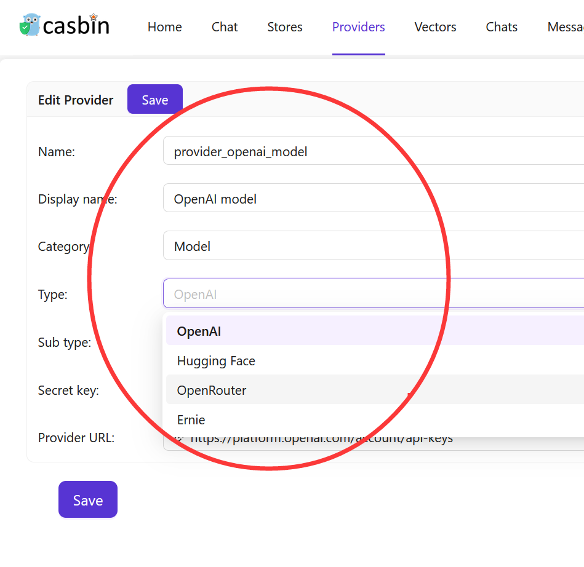
Task: Navigate to the Stores page
Action: (x=284, y=26)
